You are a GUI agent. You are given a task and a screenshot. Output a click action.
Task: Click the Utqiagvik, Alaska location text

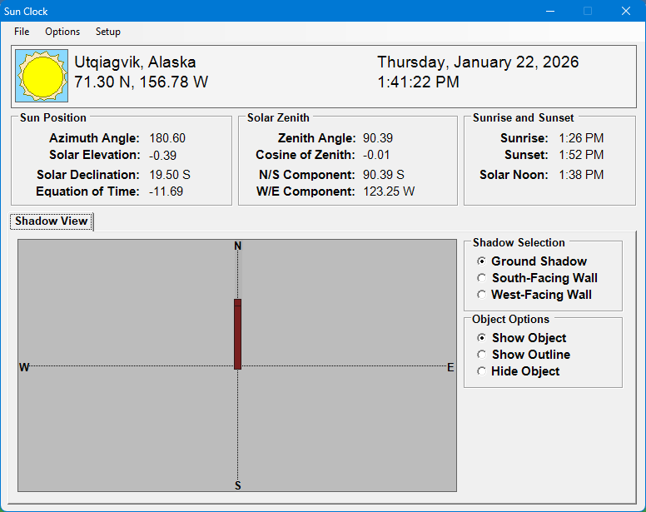tap(136, 62)
